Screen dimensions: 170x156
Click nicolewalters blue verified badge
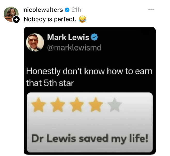(x=67, y=10)
